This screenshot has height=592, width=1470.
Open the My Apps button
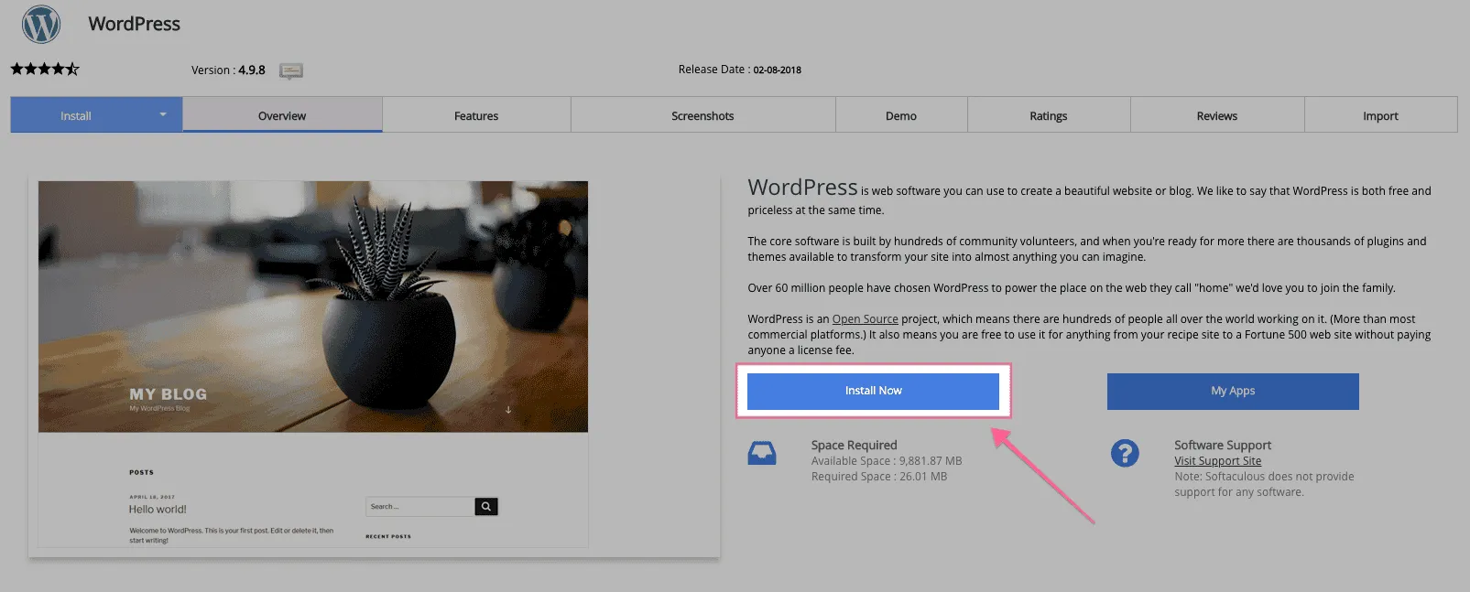pos(1233,391)
